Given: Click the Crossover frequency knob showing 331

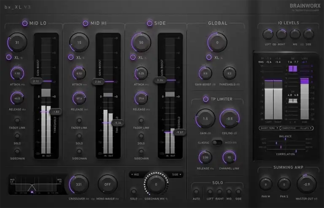Looking at the screenshot, I should click(79, 184).
